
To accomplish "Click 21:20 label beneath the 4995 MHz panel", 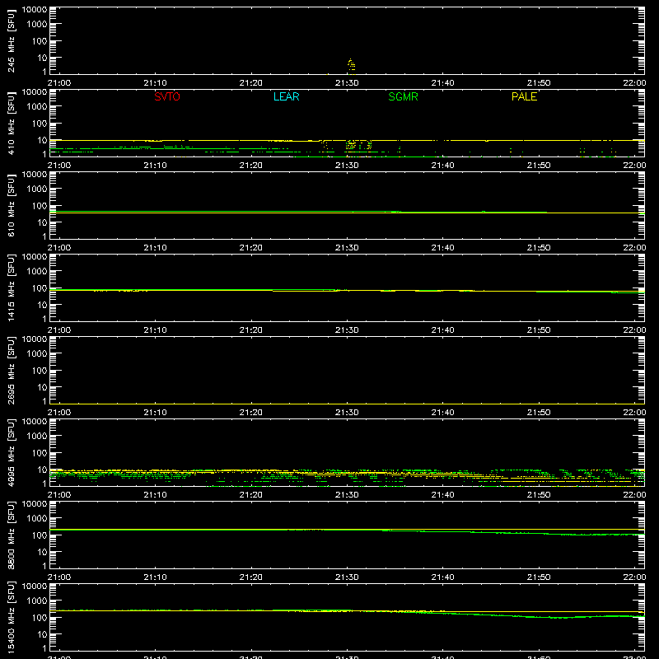I will 251,495.
